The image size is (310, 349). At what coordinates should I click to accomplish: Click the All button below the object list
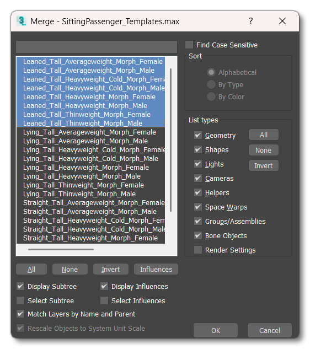(x=31, y=269)
